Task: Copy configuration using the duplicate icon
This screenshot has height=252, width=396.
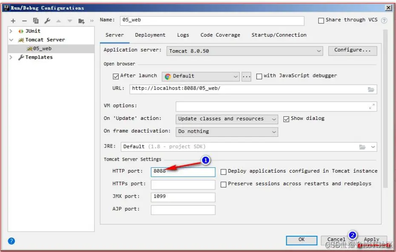Action: click(x=36, y=21)
